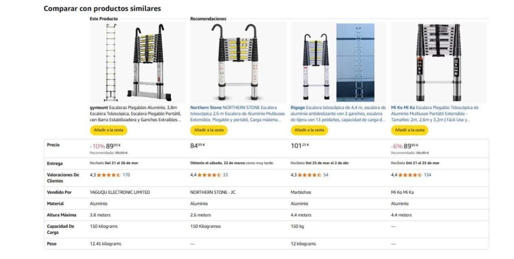Add the Northern Stone ladder to basket

point(209,130)
